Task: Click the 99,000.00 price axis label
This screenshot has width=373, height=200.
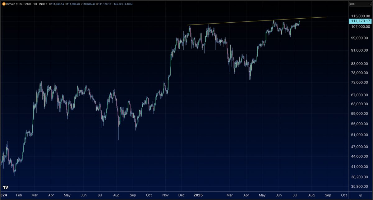Action: tap(361, 38)
